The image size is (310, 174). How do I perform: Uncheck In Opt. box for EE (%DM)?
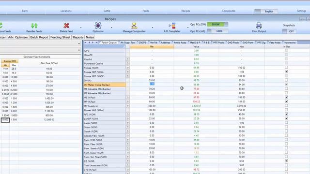(286, 161)
